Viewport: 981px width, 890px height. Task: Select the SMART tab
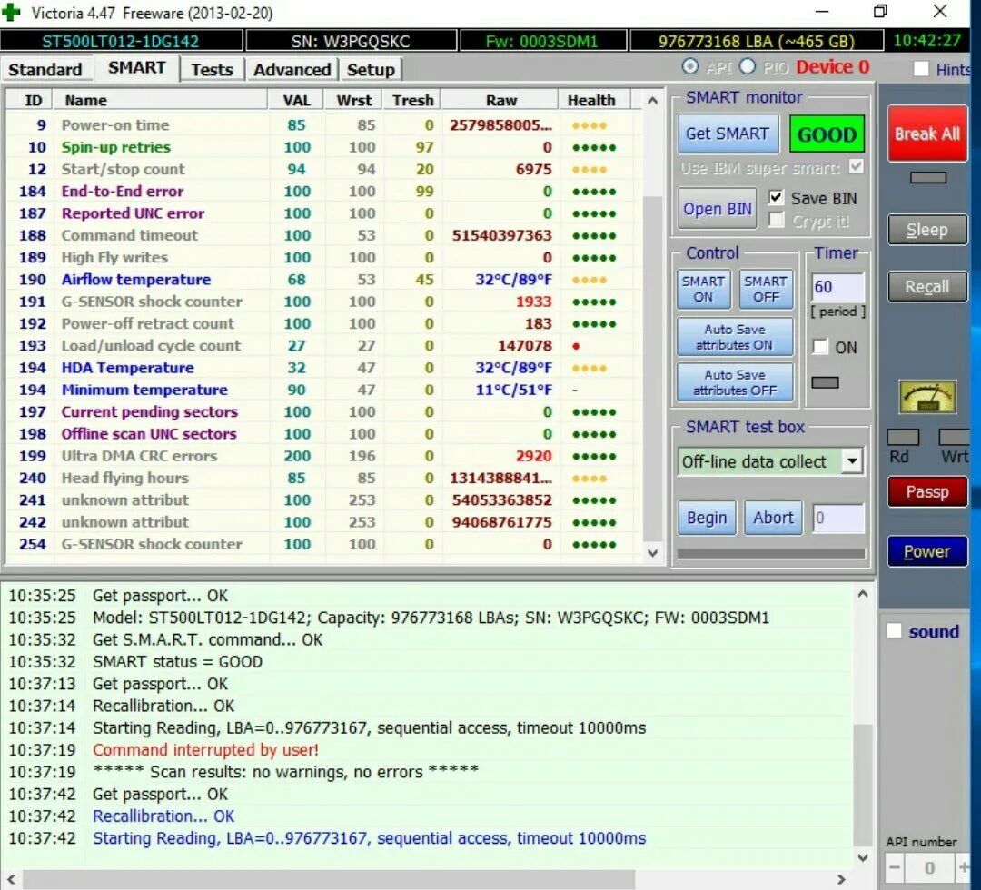point(137,67)
